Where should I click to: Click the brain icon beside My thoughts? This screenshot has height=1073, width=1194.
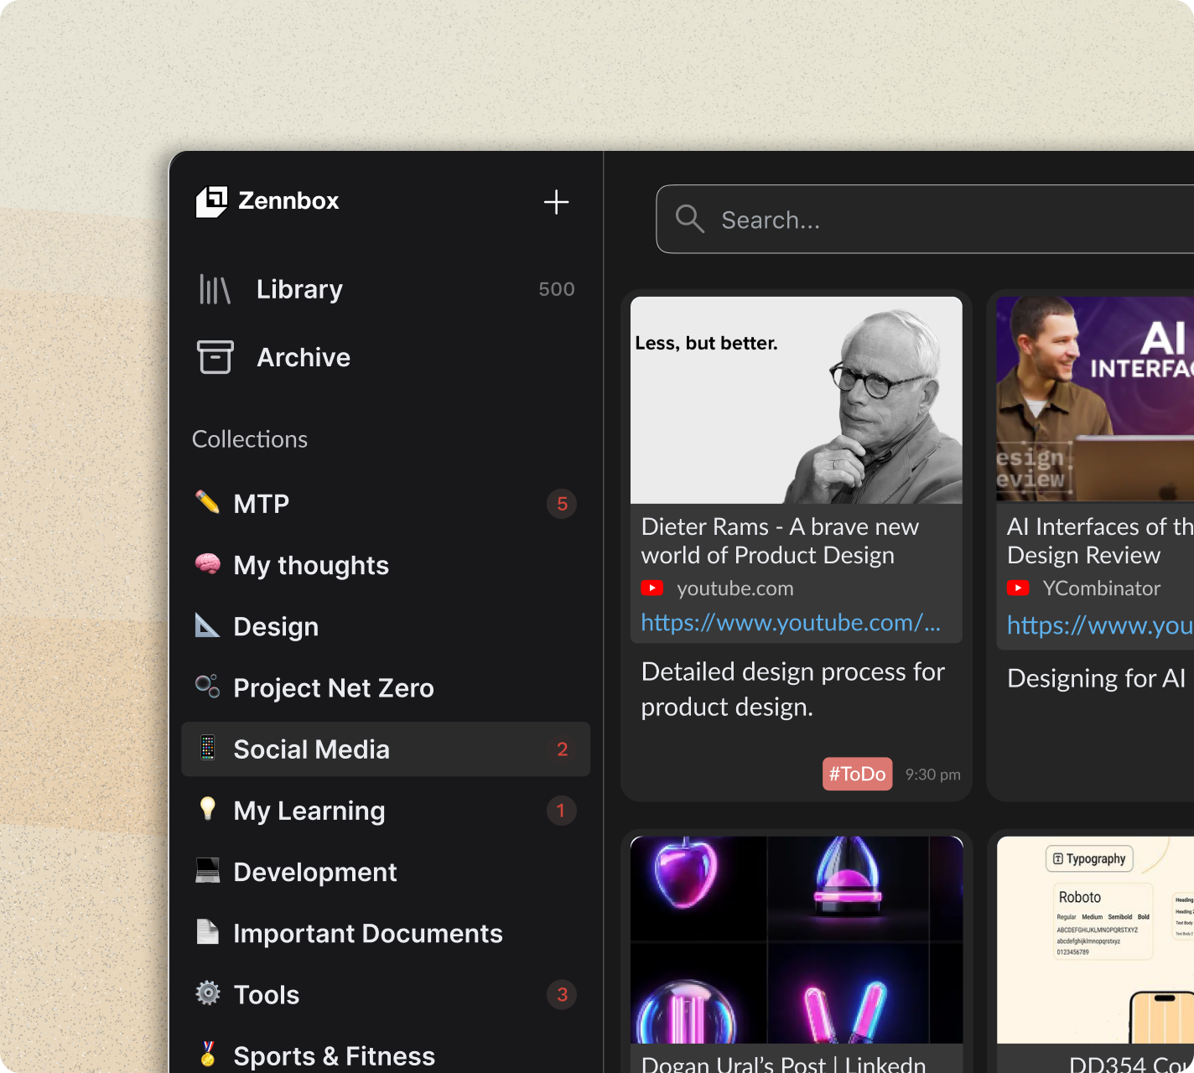click(207, 564)
